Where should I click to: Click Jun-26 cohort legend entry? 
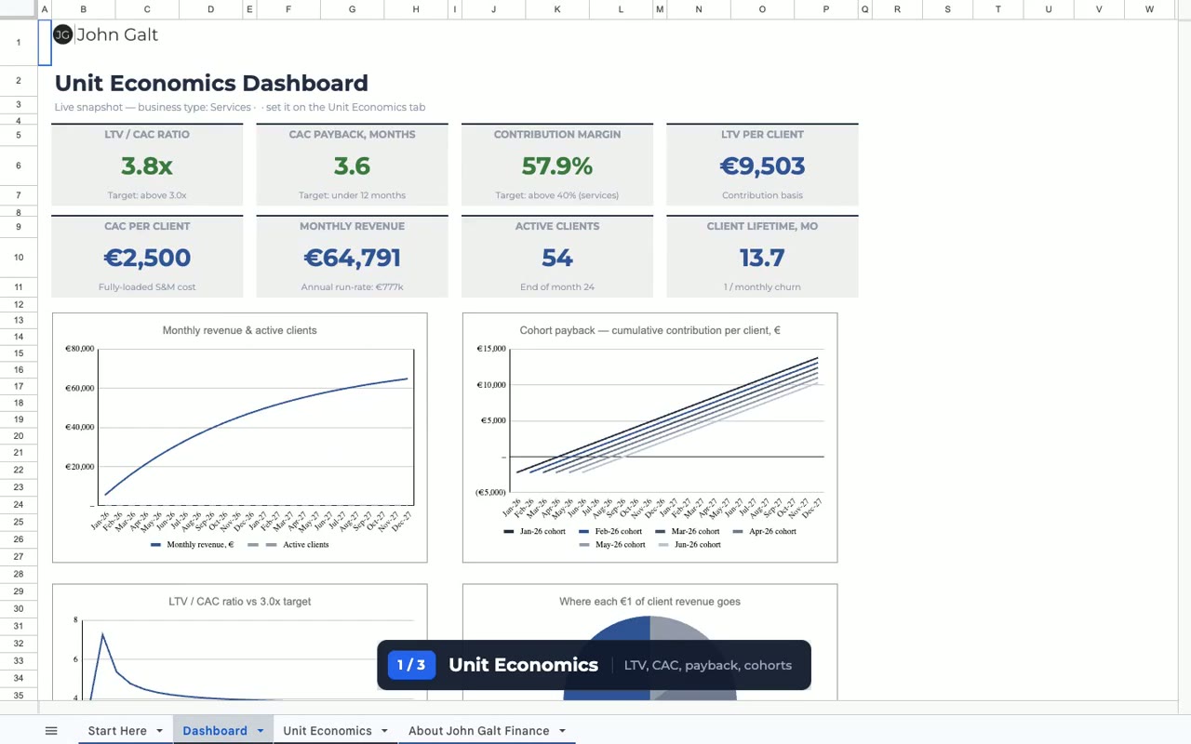pyautogui.click(x=689, y=545)
